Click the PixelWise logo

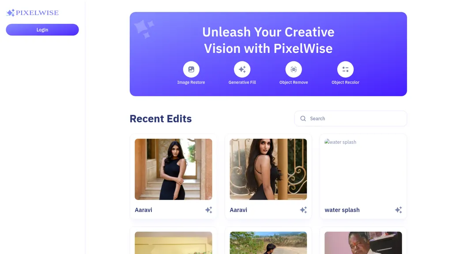click(x=32, y=13)
